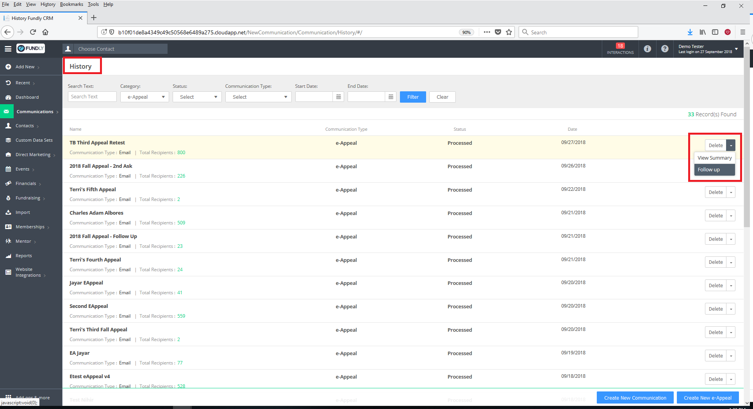The image size is (753, 409).
Task: Open the Communication Type dropdown
Action: [258, 97]
